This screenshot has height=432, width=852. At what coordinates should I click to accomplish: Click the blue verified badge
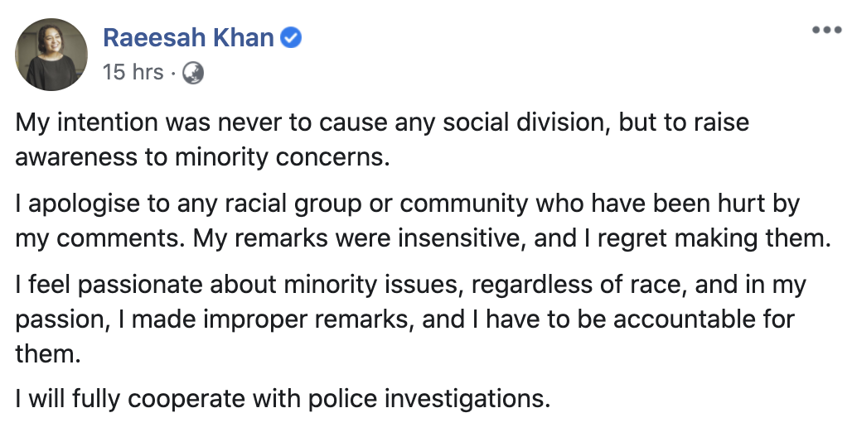[290, 37]
